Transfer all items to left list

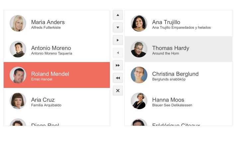(118, 78)
